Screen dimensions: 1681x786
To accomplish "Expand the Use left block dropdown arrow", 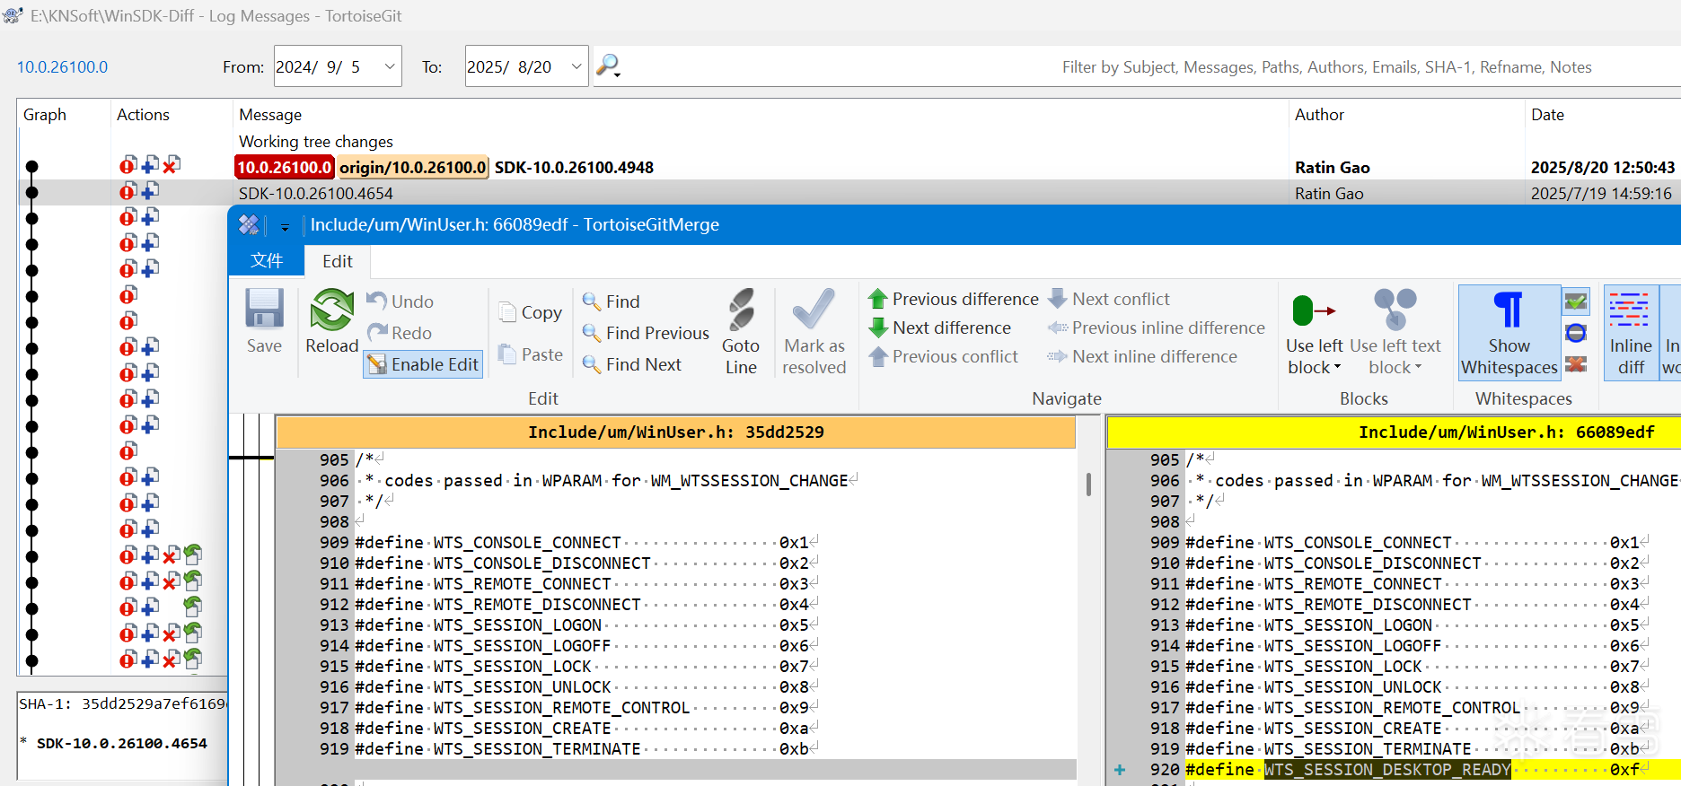I will point(1337,367).
